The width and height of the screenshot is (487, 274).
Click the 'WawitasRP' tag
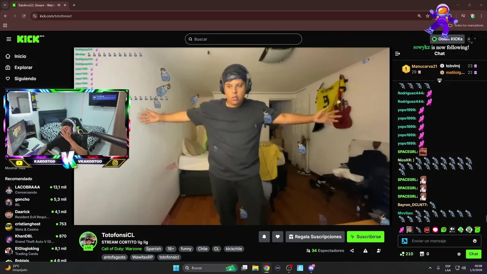click(x=142, y=257)
